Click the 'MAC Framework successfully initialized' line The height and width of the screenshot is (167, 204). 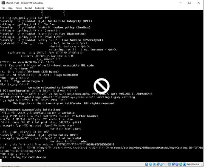(x=30, y=110)
